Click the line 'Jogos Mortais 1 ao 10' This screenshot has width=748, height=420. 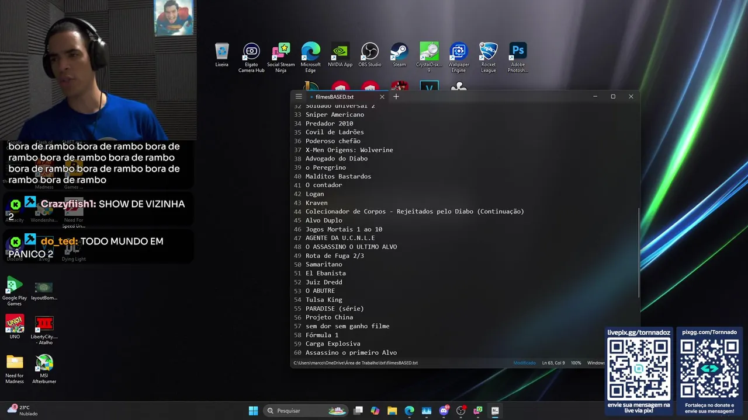pyautogui.click(x=344, y=229)
